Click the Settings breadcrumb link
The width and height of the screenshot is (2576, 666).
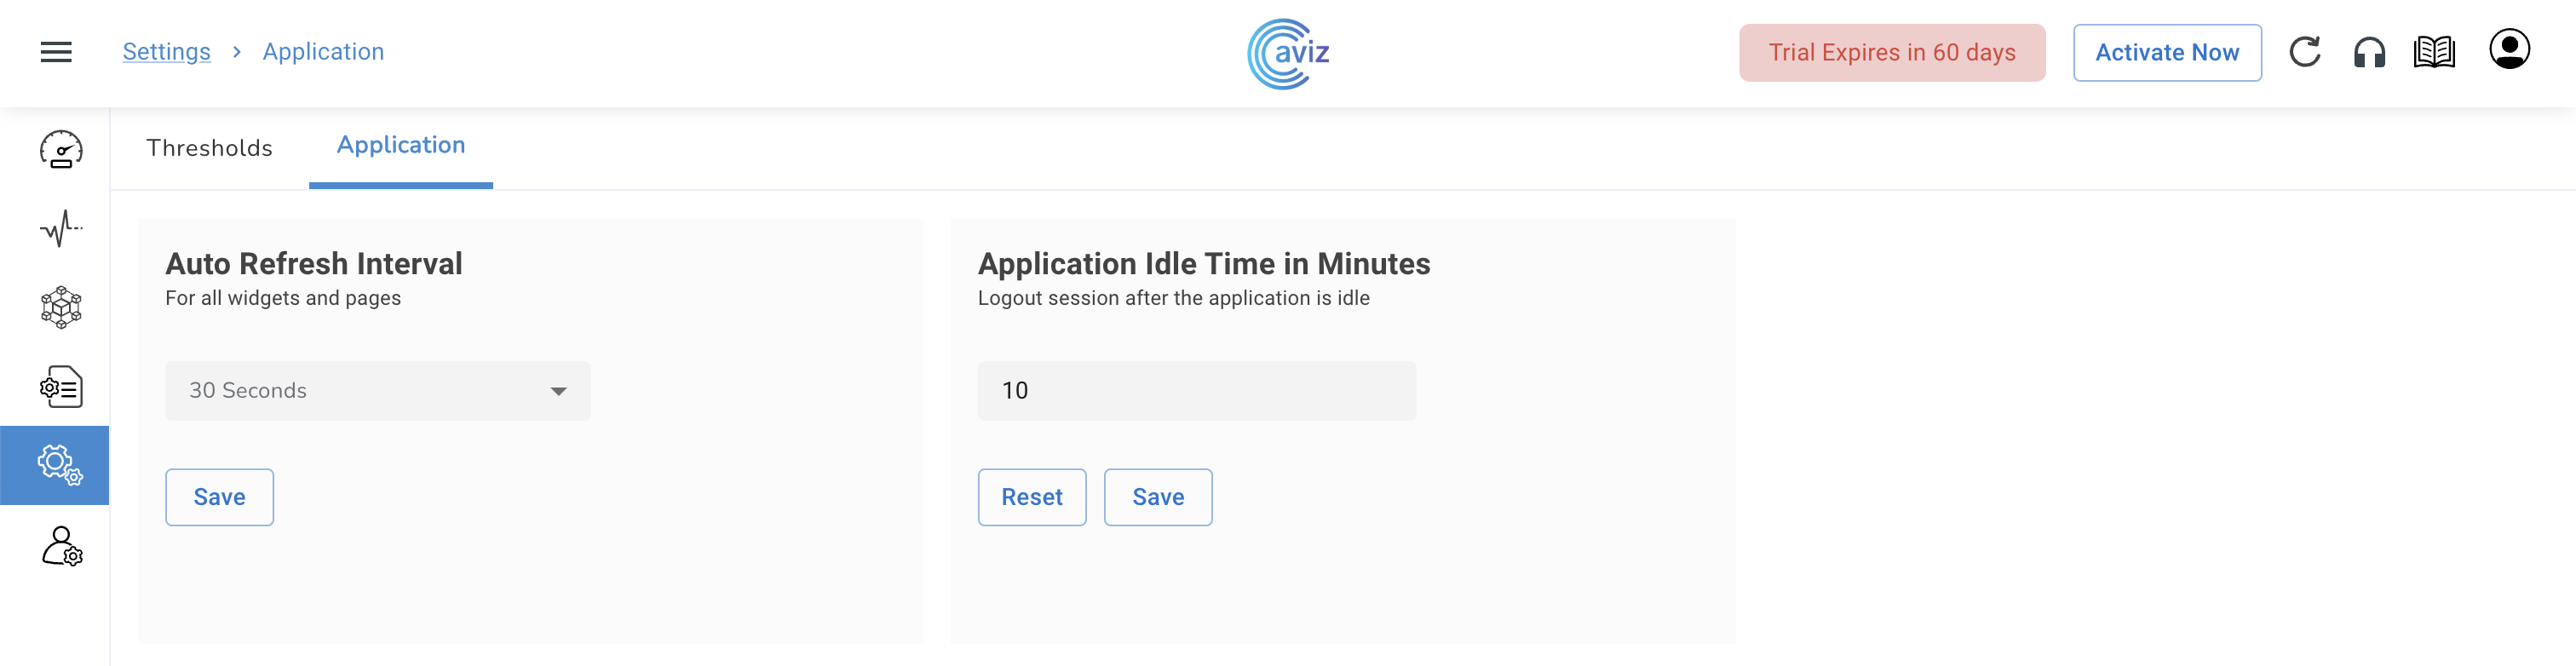166,52
